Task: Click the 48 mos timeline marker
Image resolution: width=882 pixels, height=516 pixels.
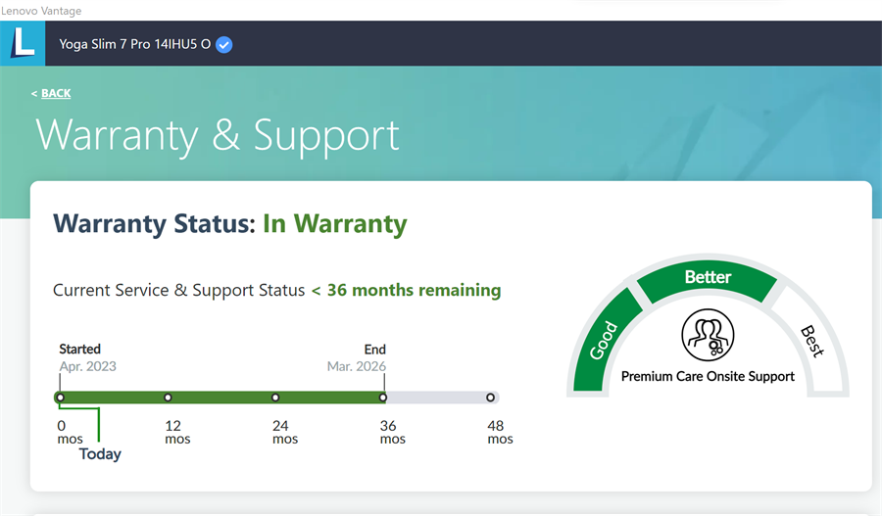Action: click(490, 398)
